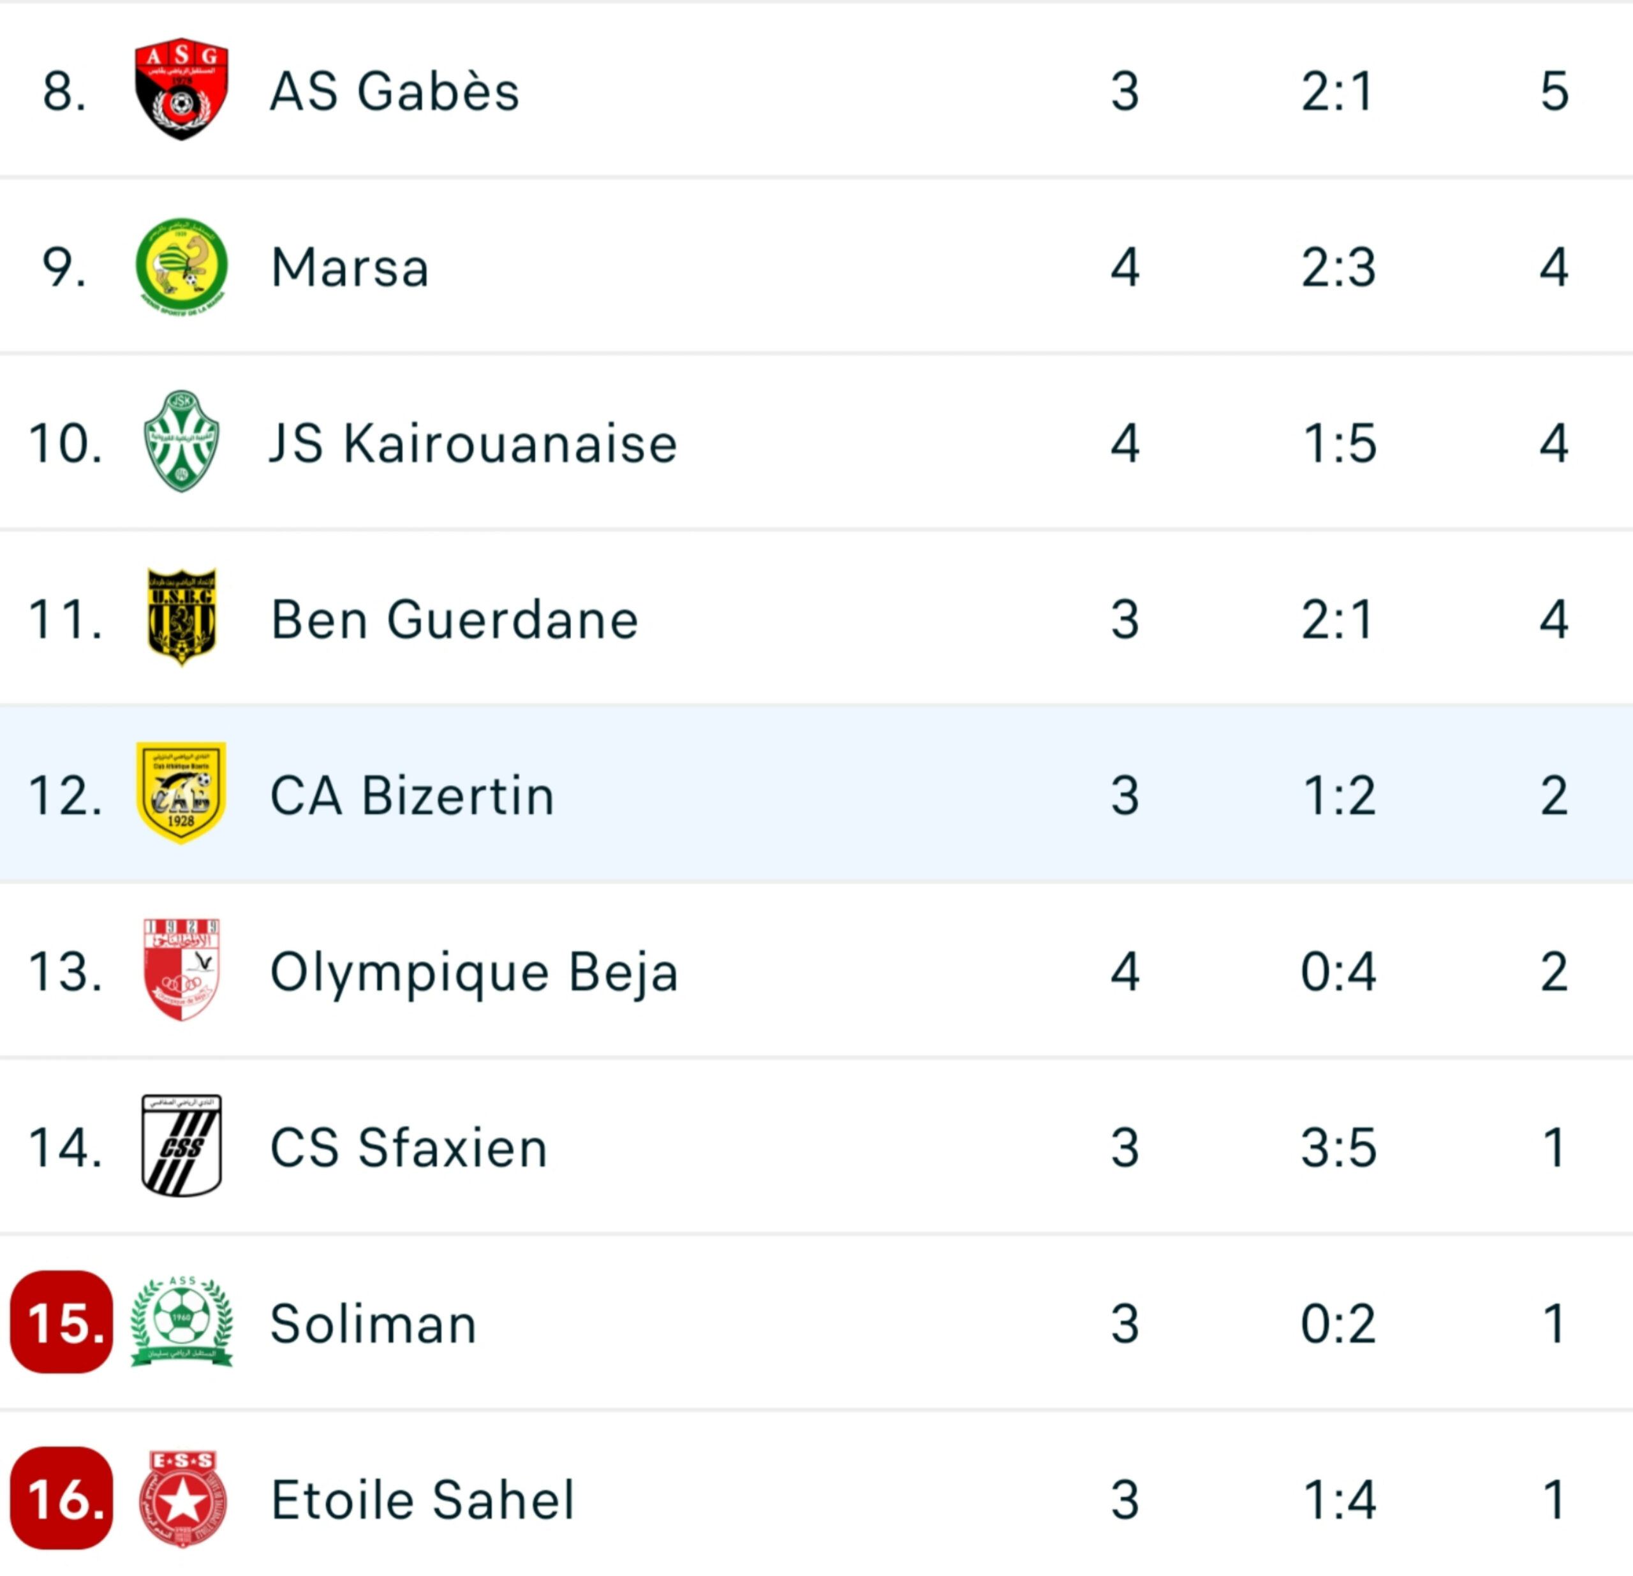
Task: Click the red relegation badge 15
Action: pyautogui.click(x=62, y=1323)
